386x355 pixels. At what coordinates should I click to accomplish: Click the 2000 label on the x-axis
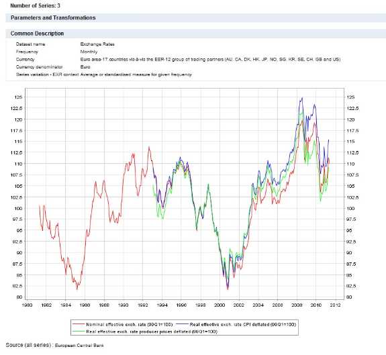coord(220,305)
